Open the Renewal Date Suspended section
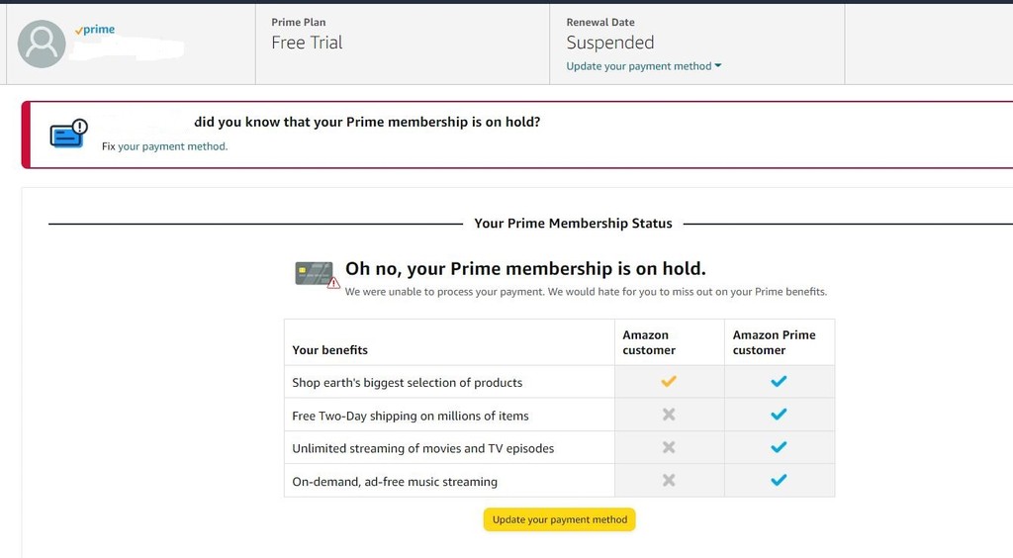 tap(609, 43)
